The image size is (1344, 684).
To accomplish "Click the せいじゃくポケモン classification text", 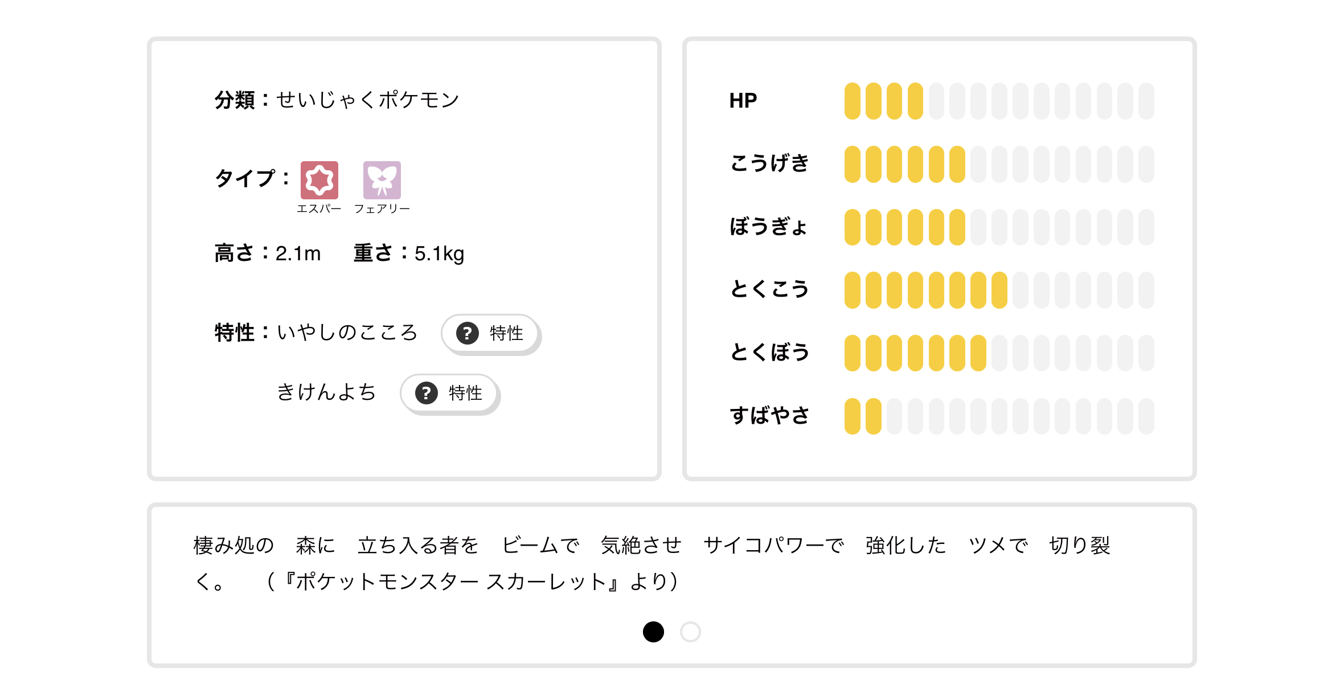I will pos(367,100).
